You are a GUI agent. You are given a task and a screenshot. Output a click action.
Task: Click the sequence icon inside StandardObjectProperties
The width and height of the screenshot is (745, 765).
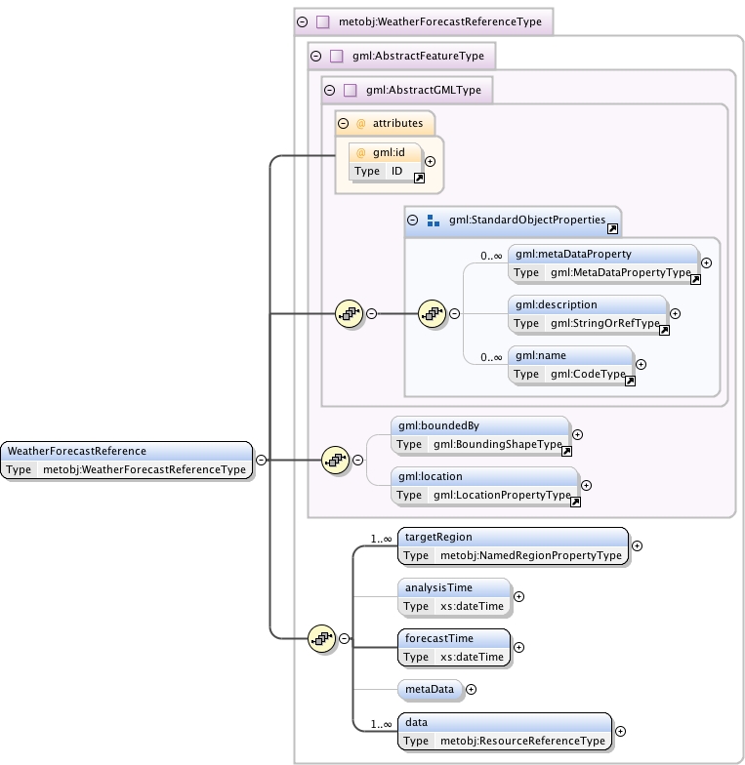point(432,314)
